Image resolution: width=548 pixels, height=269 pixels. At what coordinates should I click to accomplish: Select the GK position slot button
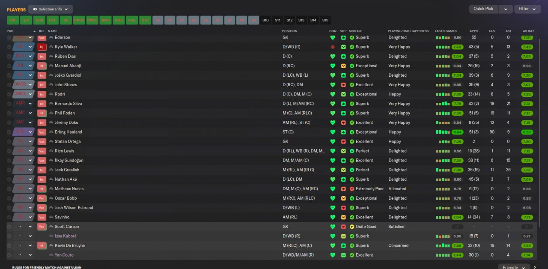point(13,20)
